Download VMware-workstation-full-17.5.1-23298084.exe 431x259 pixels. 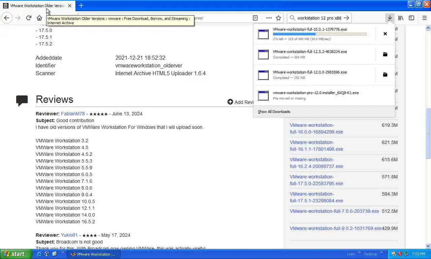(317, 197)
